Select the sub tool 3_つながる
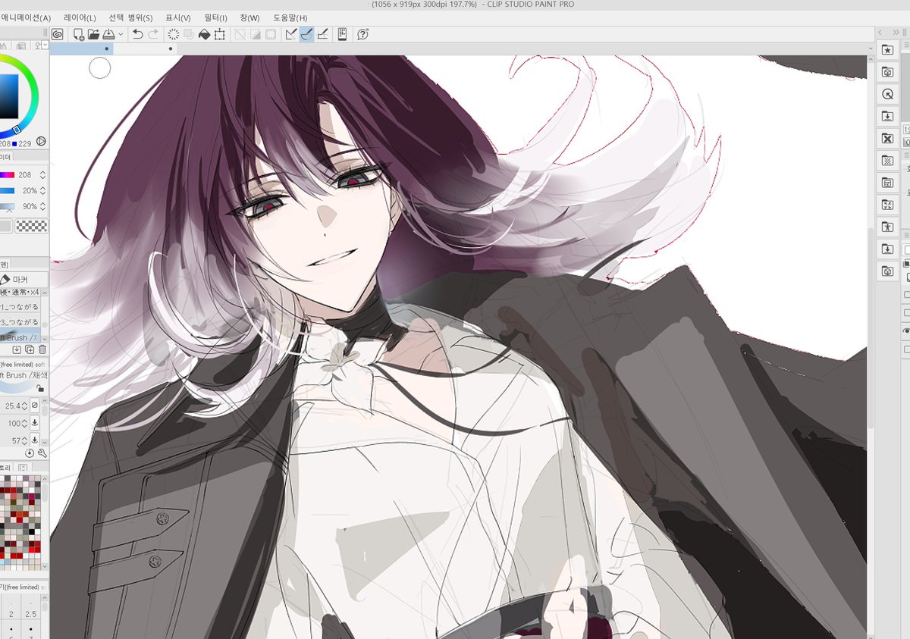The image size is (910, 639). click(x=20, y=322)
